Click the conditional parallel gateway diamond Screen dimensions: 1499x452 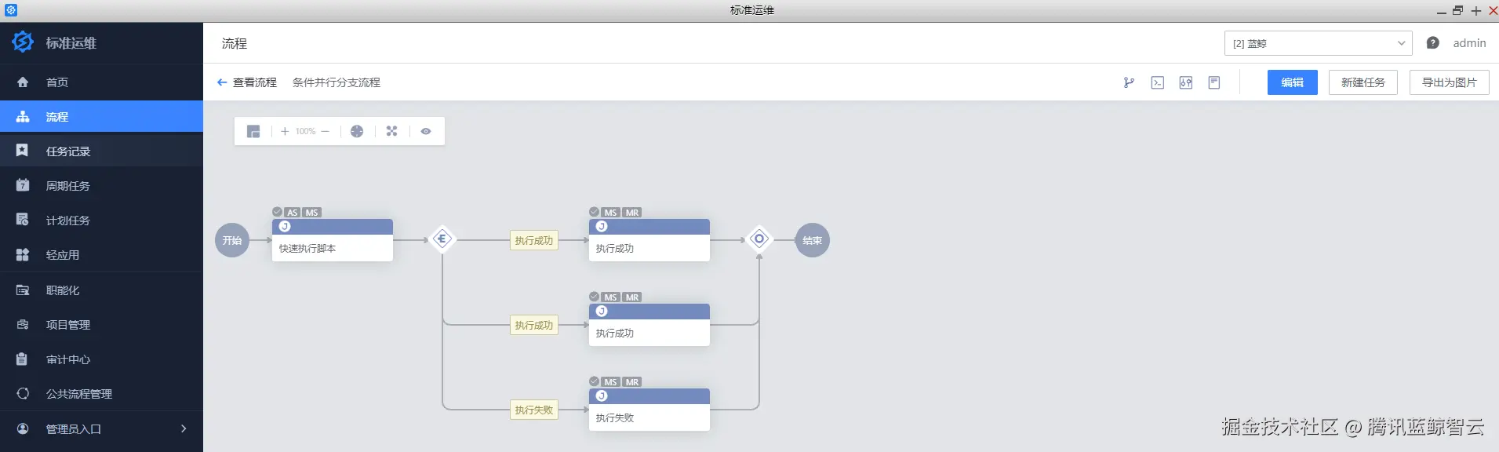pos(442,239)
